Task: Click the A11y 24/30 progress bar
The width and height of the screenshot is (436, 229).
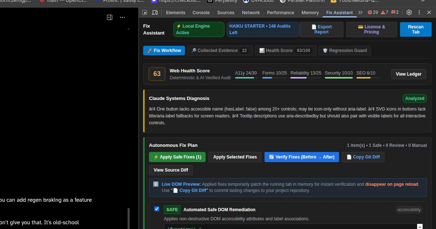Action: click(x=246, y=77)
